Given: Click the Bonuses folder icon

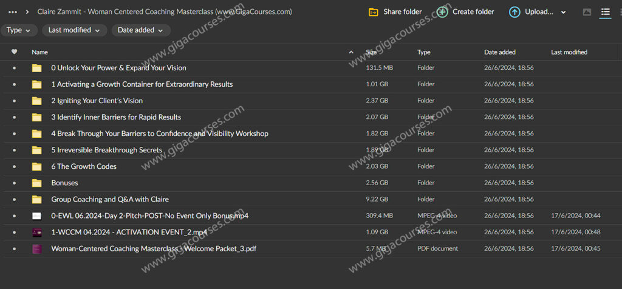Looking at the screenshot, I should coord(37,183).
